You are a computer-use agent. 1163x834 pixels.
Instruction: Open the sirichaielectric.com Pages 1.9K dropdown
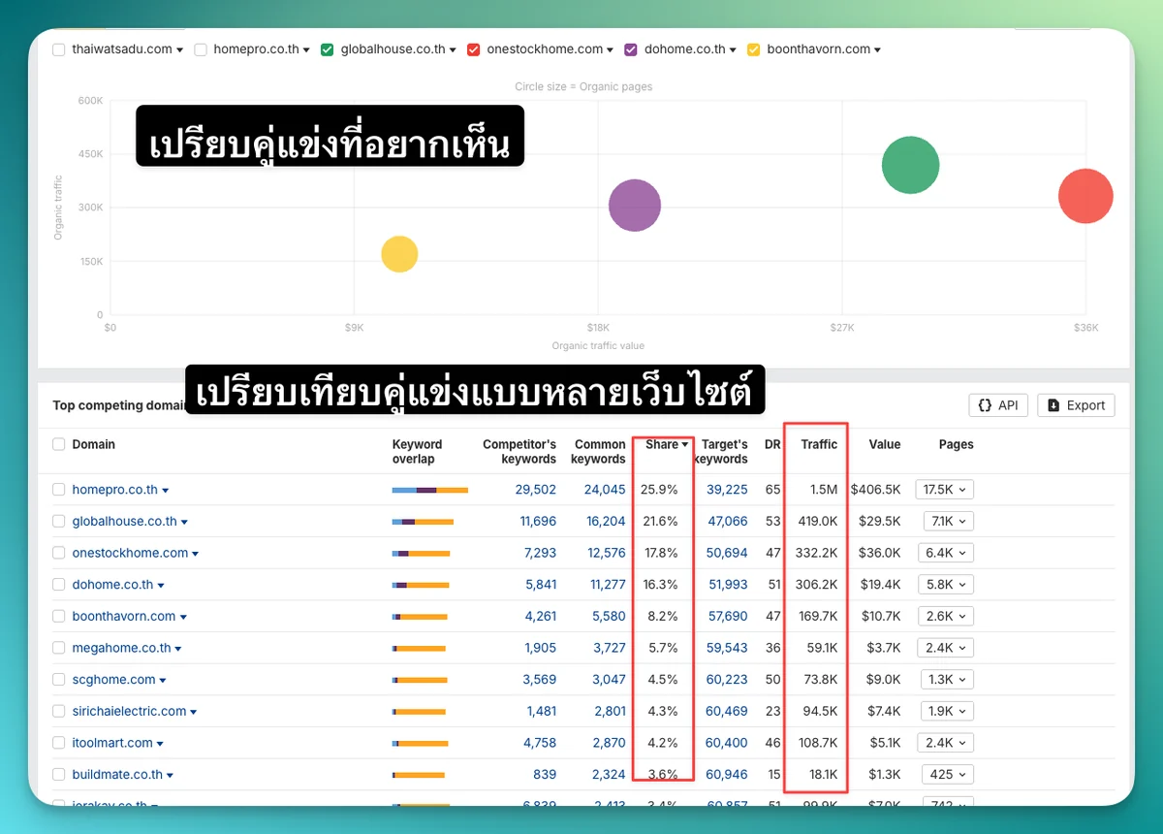click(946, 711)
